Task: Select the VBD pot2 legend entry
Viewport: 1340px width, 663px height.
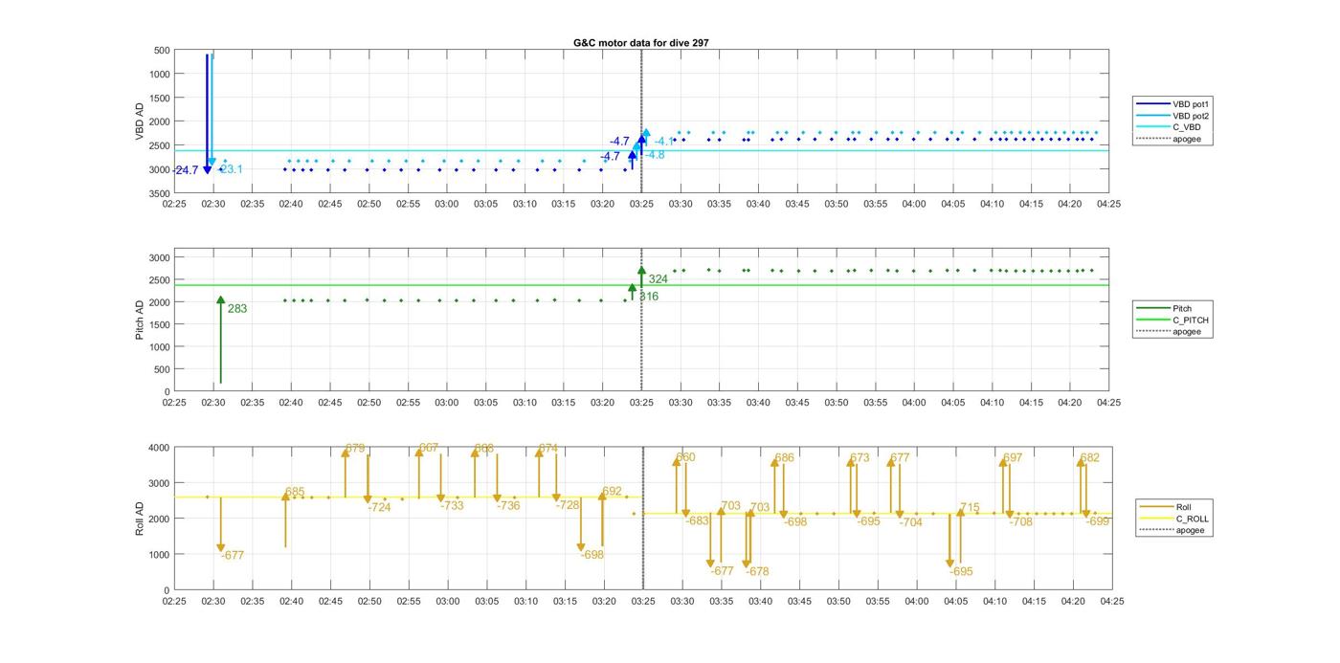Action: click(x=1173, y=116)
